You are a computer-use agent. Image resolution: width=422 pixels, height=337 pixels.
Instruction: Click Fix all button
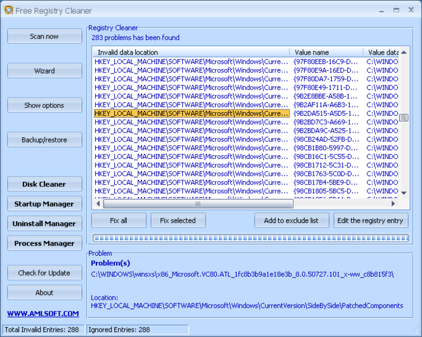tap(119, 220)
